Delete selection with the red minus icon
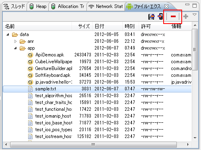 (x=173, y=16)
